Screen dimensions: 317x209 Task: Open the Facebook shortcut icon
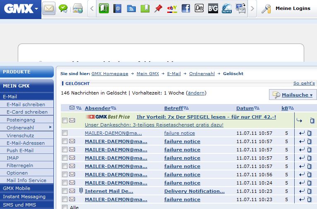(x=186, y=8)
